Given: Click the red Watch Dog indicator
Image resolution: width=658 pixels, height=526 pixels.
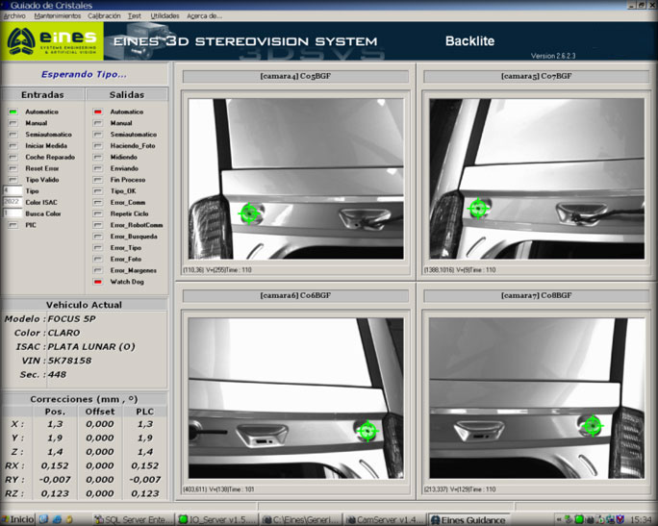Looking at the screenshot, I should pyautogui.click(x=98, y=282).
